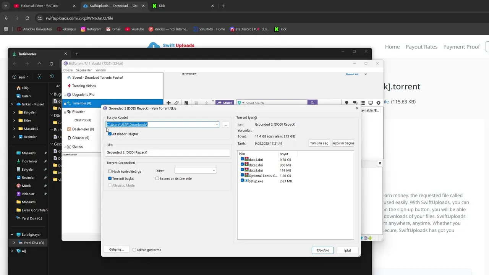Collapse the Etiketler tree node
The image size is (489, 275).
pyautogui.click(x=65, y=112)
